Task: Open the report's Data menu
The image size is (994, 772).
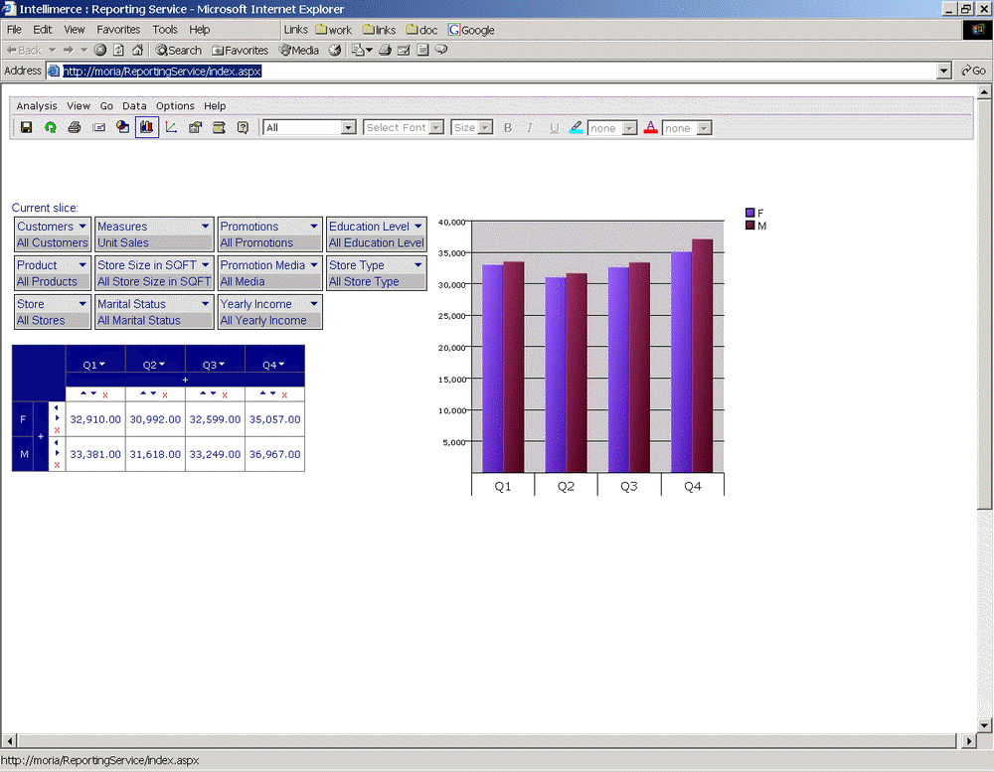Action: (134, 106)
